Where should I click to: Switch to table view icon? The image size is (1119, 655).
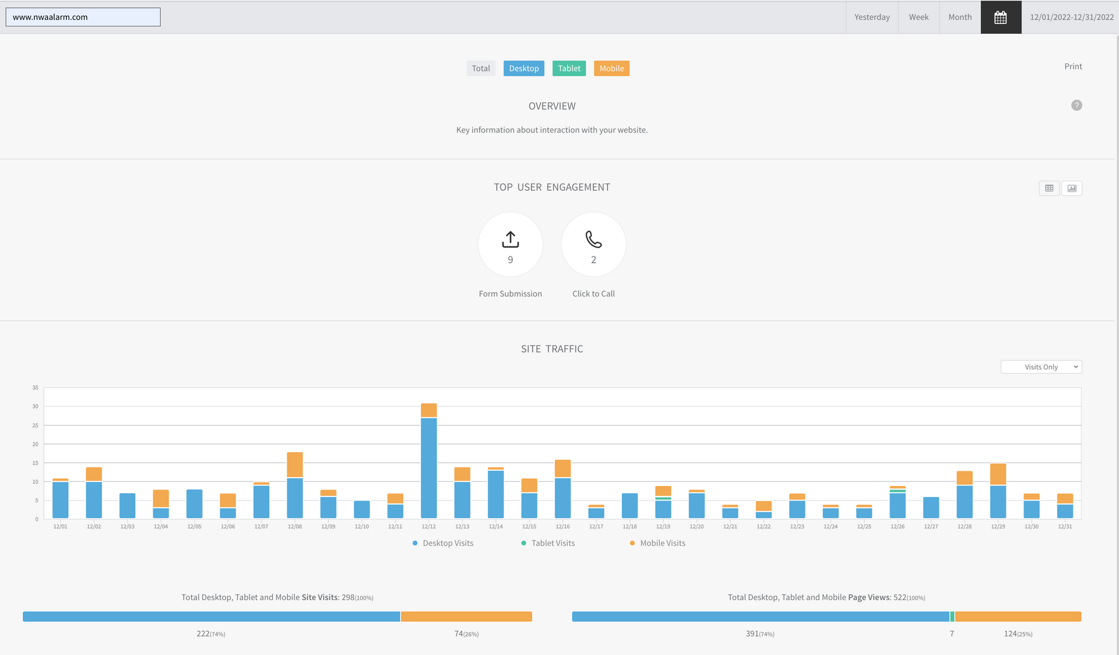point(1049,188)
